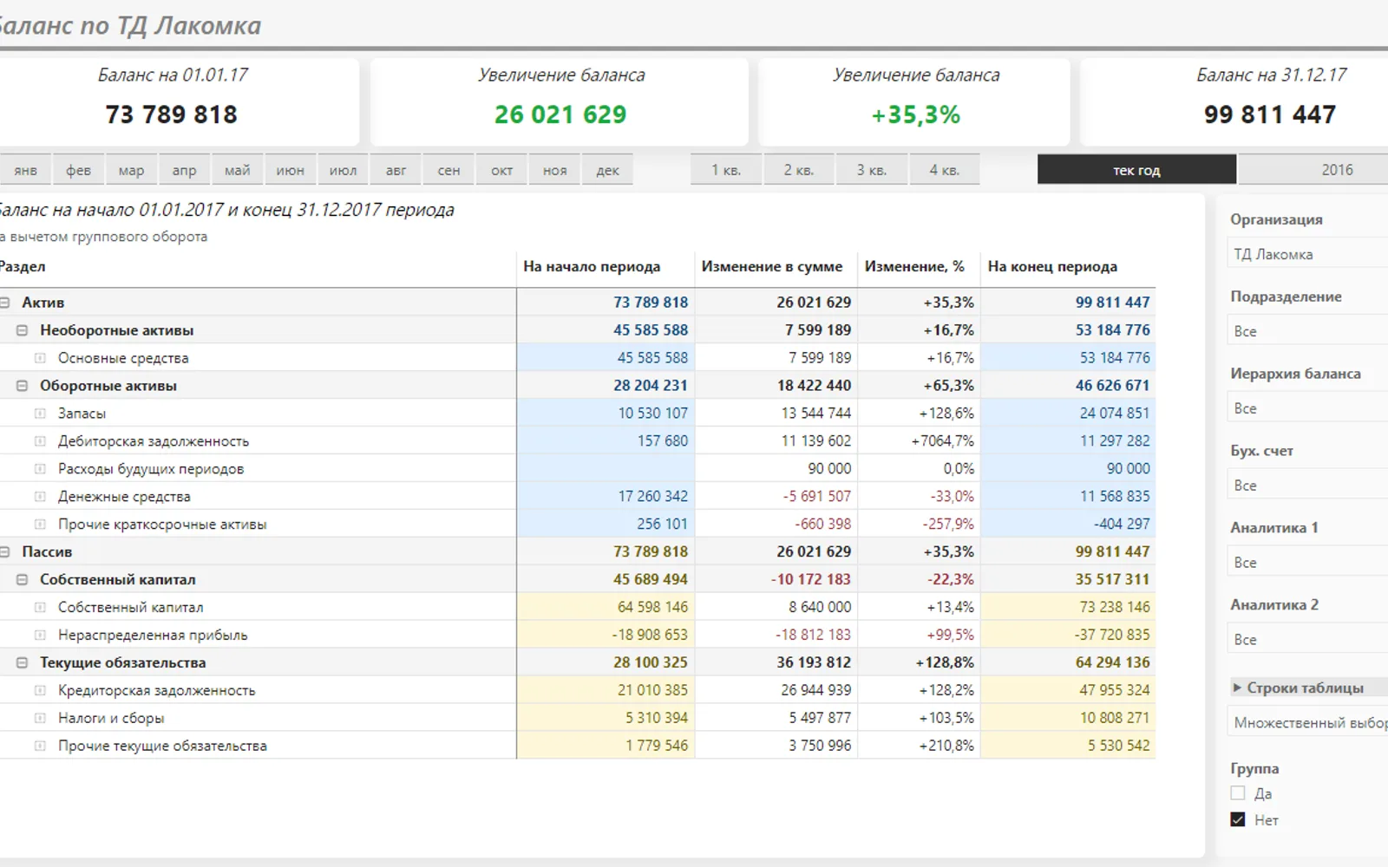Select the 3 кв. quarter button
Image resolution: width=1388 pixels, height=867 pixels.
[x=872, y=170]
